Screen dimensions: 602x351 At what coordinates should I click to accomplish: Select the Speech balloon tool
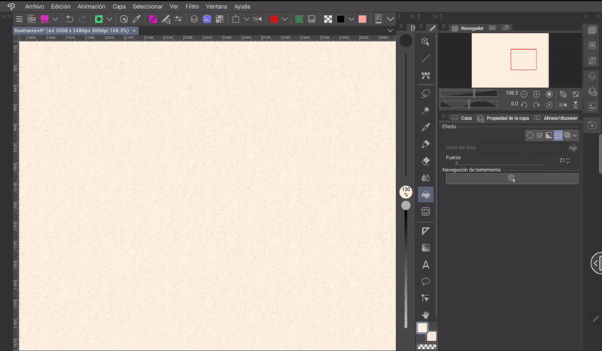(426, 281)
